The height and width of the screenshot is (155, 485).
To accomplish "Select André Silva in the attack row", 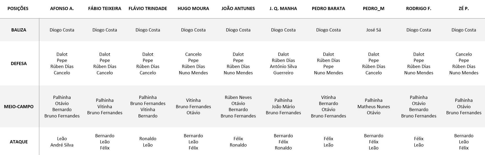I will (x=62, y=145).
